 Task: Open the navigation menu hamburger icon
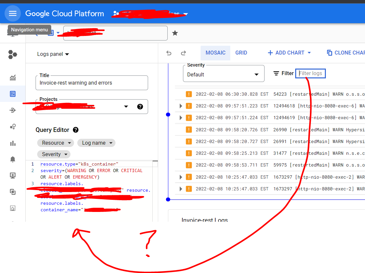[x=12, y=13]
